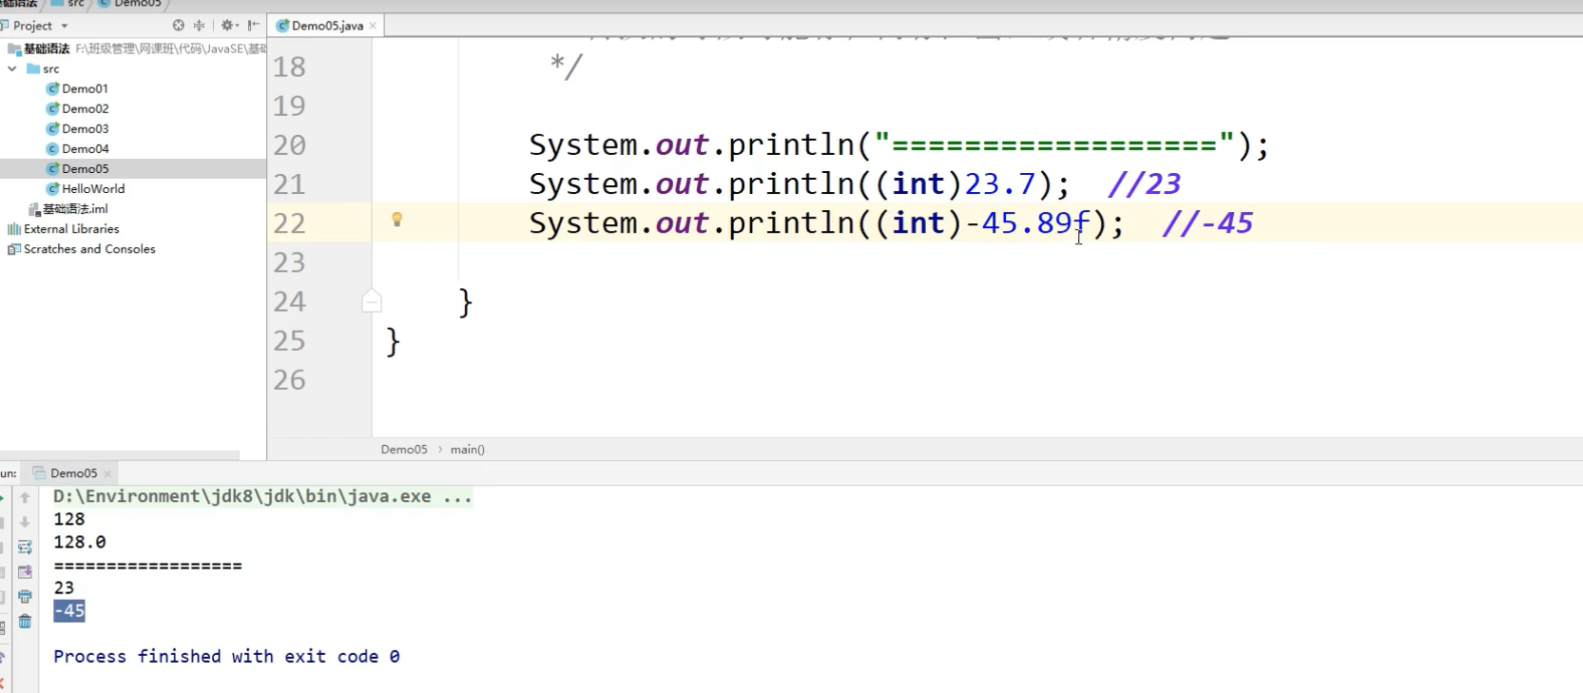Image resolution: width=1583 pixels, height=693 pixels.
Task: Click the scroll-from-source target icon in Project panel
Action: click(179, 26)
